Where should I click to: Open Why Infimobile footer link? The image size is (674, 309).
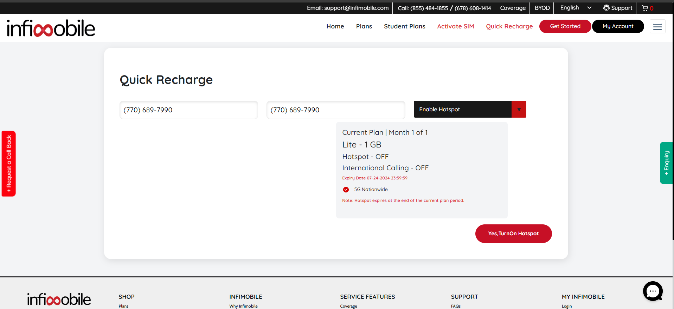point(243,306)
